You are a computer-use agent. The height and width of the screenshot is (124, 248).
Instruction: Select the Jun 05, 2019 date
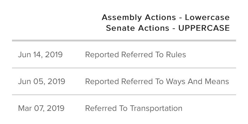coord(41,81)
